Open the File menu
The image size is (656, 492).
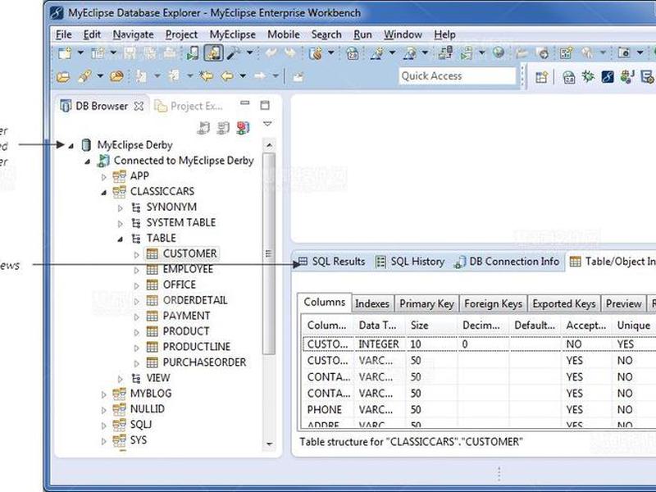[x=64, y=34]
